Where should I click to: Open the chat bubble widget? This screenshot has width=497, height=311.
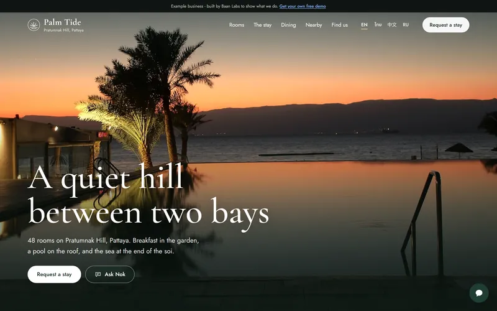[x=479, y=293]
